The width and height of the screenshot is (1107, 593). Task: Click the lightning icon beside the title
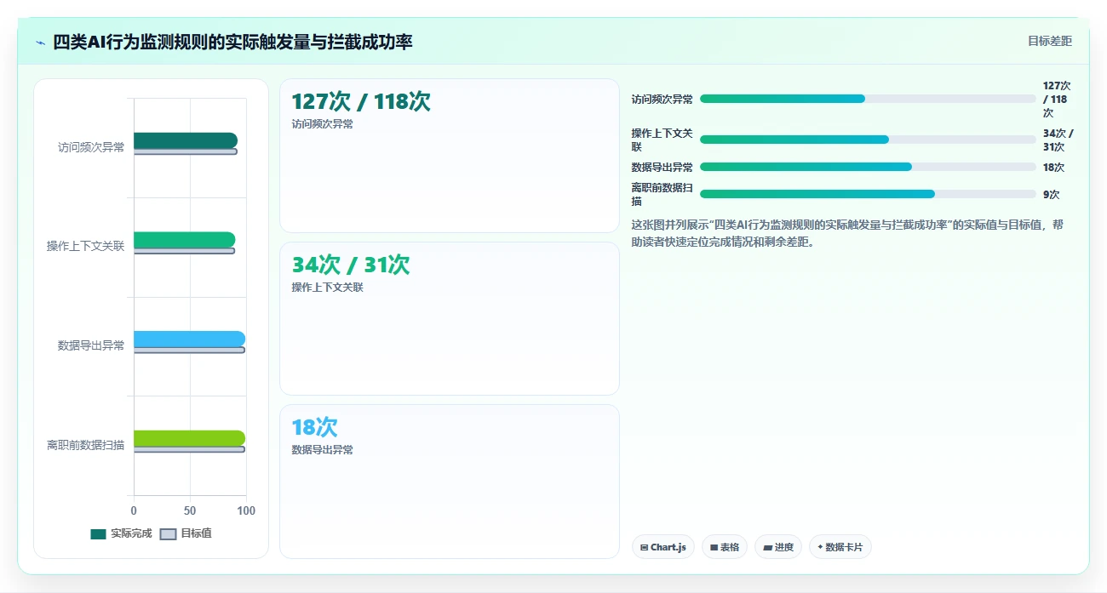(x=40, y=42)
